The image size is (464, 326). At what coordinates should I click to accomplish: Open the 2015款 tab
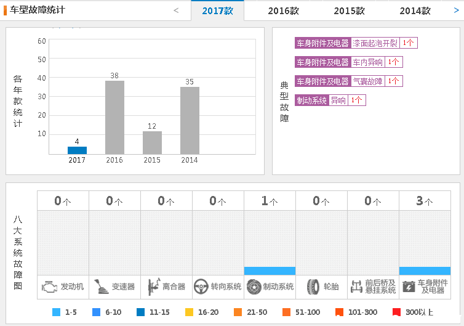(349, 11)
